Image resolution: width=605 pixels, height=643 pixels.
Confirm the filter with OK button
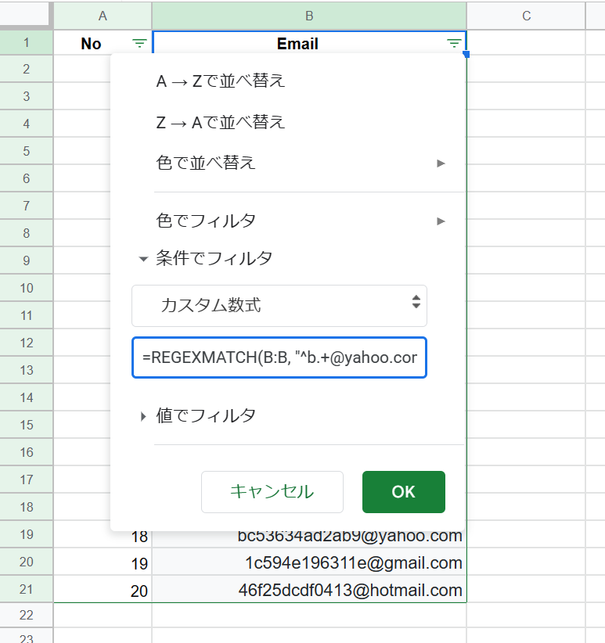pyautogui.click(x=403, y=491)
